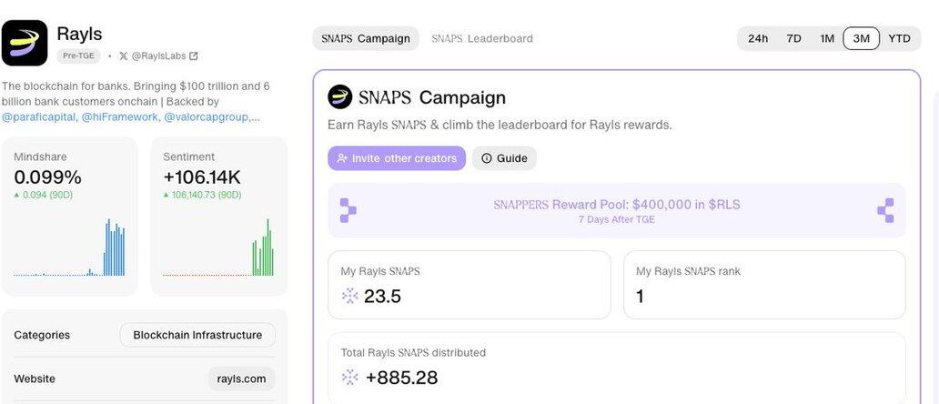Click the info icon on Guide button
Screen dimensions: 939x404
pos(486,158)
